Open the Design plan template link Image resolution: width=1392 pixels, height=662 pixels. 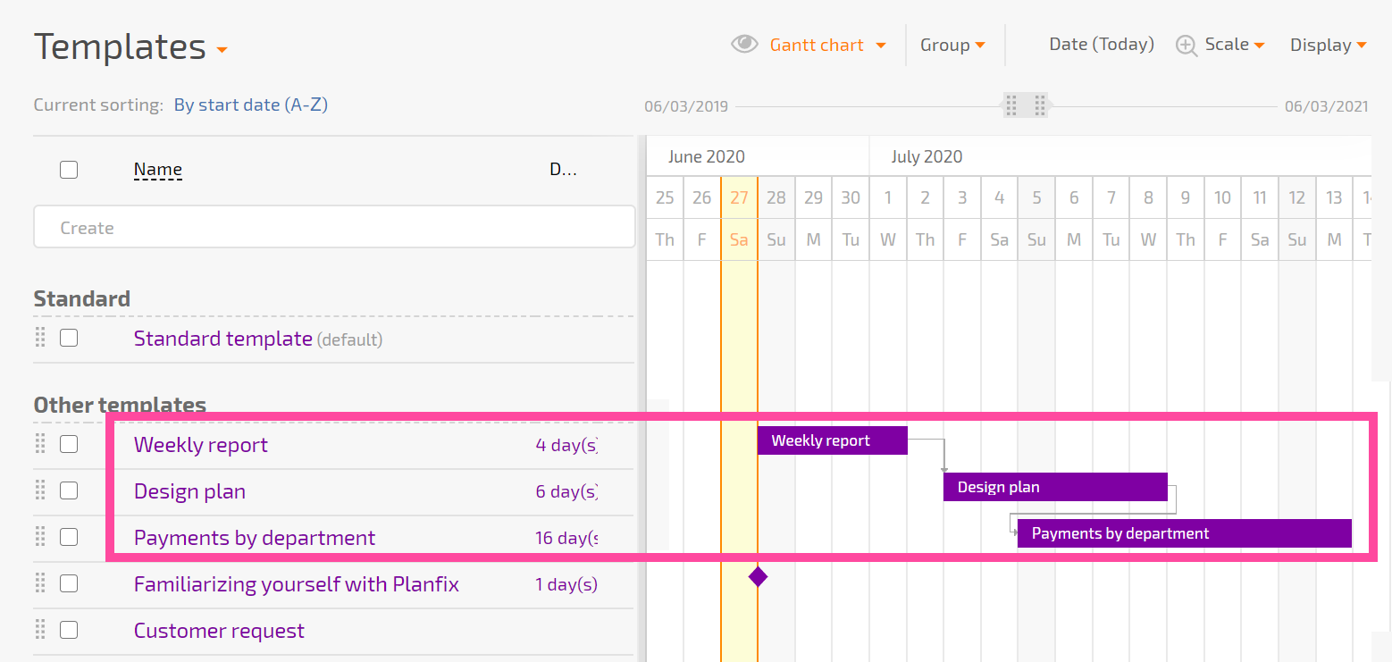[189, 491]
